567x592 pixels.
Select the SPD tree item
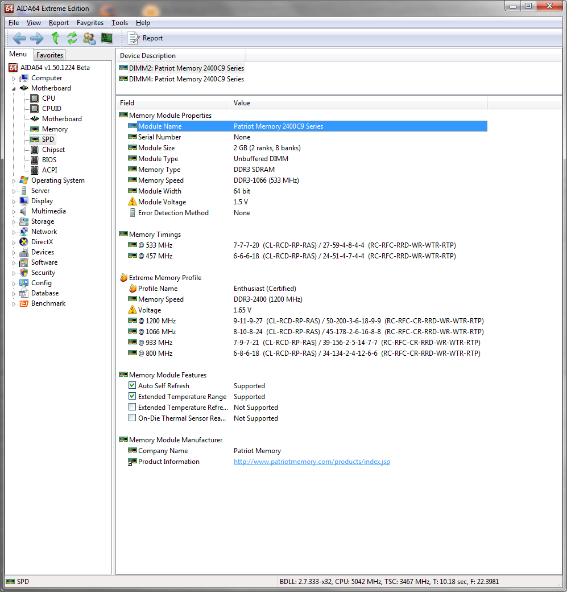click(48, 139)
